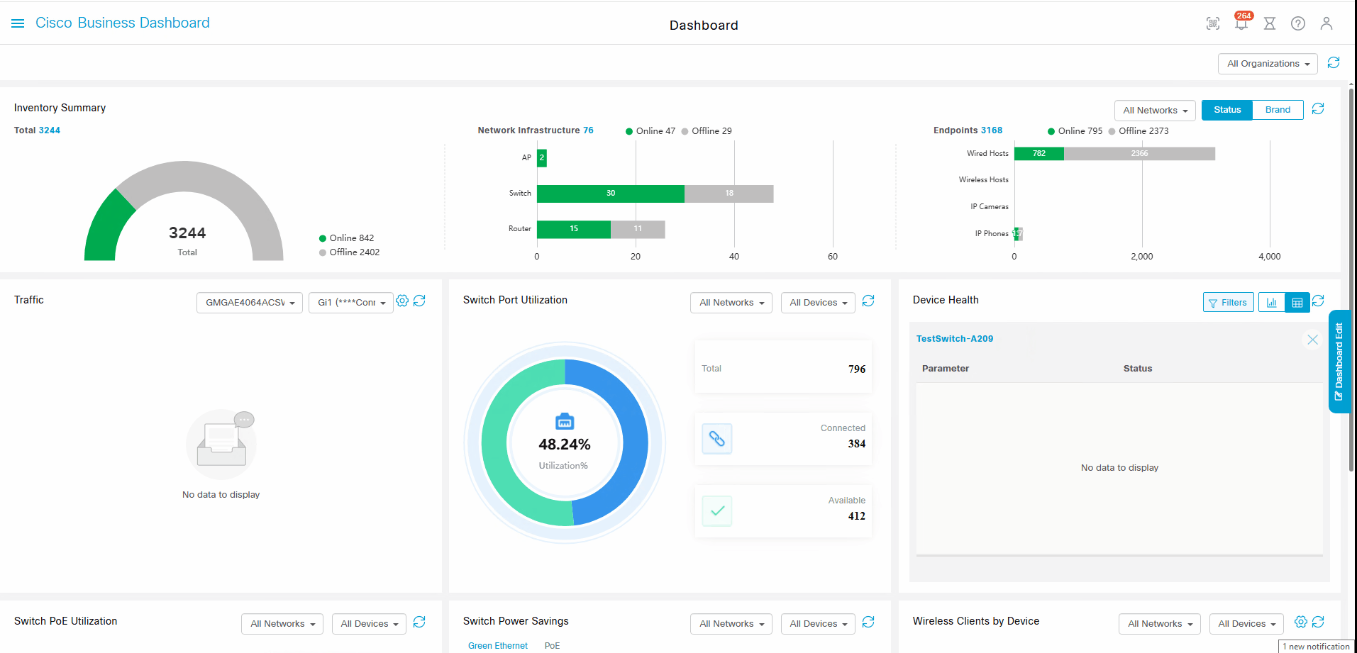This screenshot has width=1357, height=653.
Task: Click green Wired Hosts online bar 782
Action: pyautogui.click(x=1039, y=154)
